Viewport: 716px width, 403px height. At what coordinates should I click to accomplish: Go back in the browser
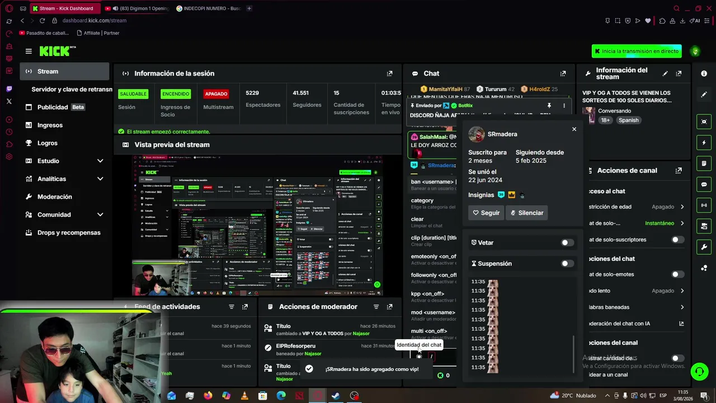(22, 21)
